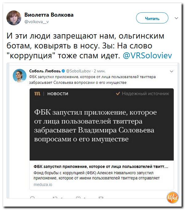Expand the quoted tweet's options chevron
This screenshot has height=210, width=185.
pyautogui.click(x=171, y=71)
